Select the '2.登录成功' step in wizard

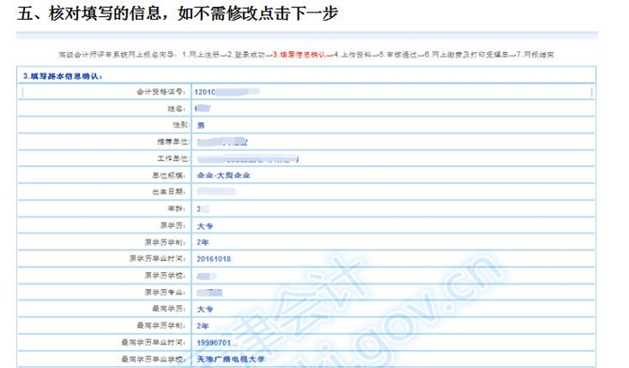click(x=247, y=55)
